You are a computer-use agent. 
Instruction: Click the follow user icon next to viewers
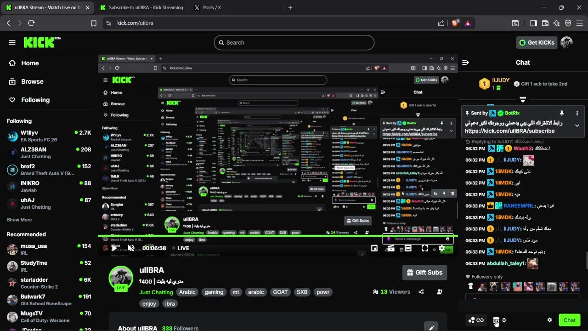[x=440, y=292]
